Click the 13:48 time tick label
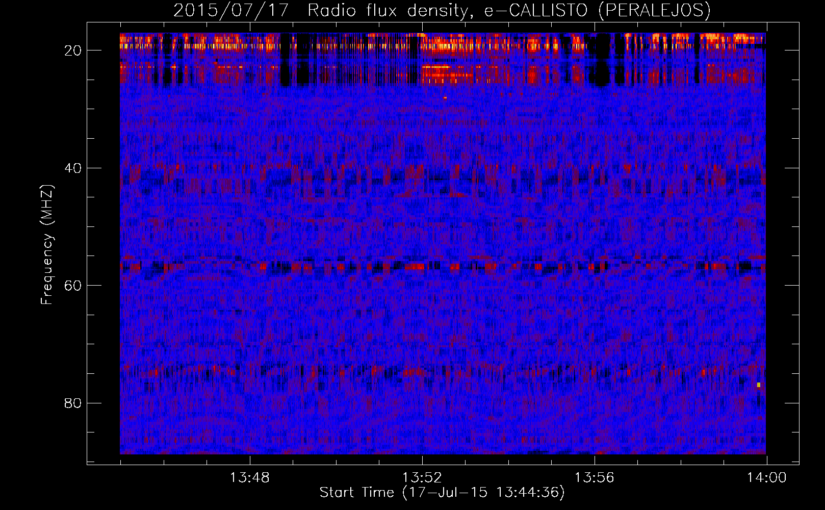 pyautogui.click(x=249, y=478)
